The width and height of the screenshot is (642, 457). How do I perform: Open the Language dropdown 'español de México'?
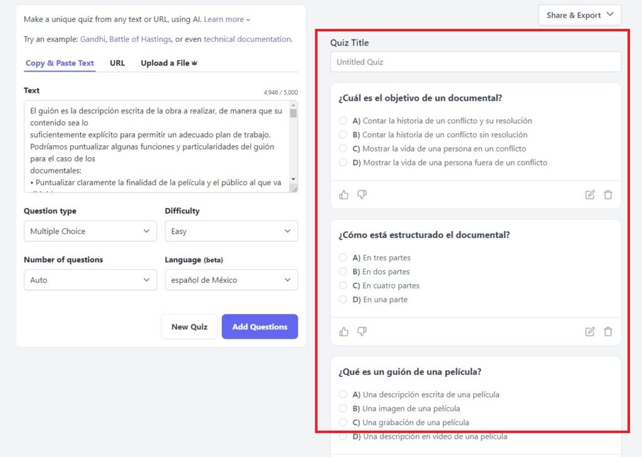231,280
